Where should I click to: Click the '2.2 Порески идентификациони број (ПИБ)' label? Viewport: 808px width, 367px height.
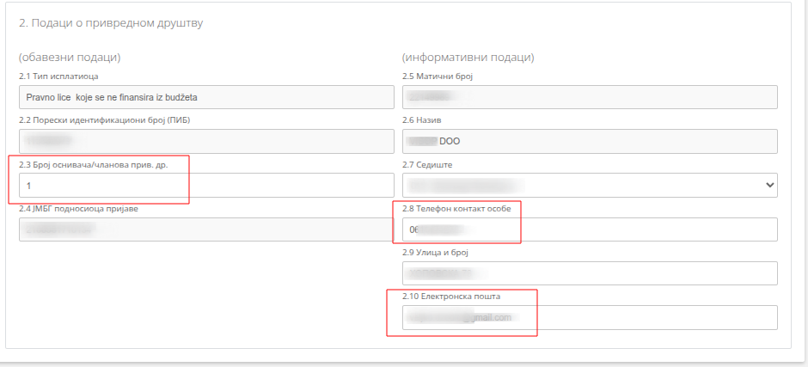point(104,120)
